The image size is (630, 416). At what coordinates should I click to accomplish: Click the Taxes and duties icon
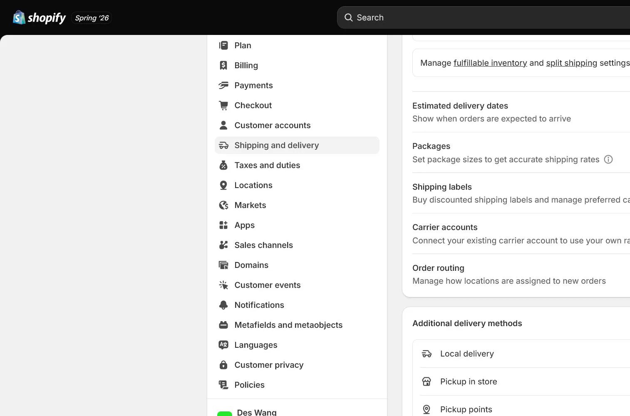tap(223, 165)
